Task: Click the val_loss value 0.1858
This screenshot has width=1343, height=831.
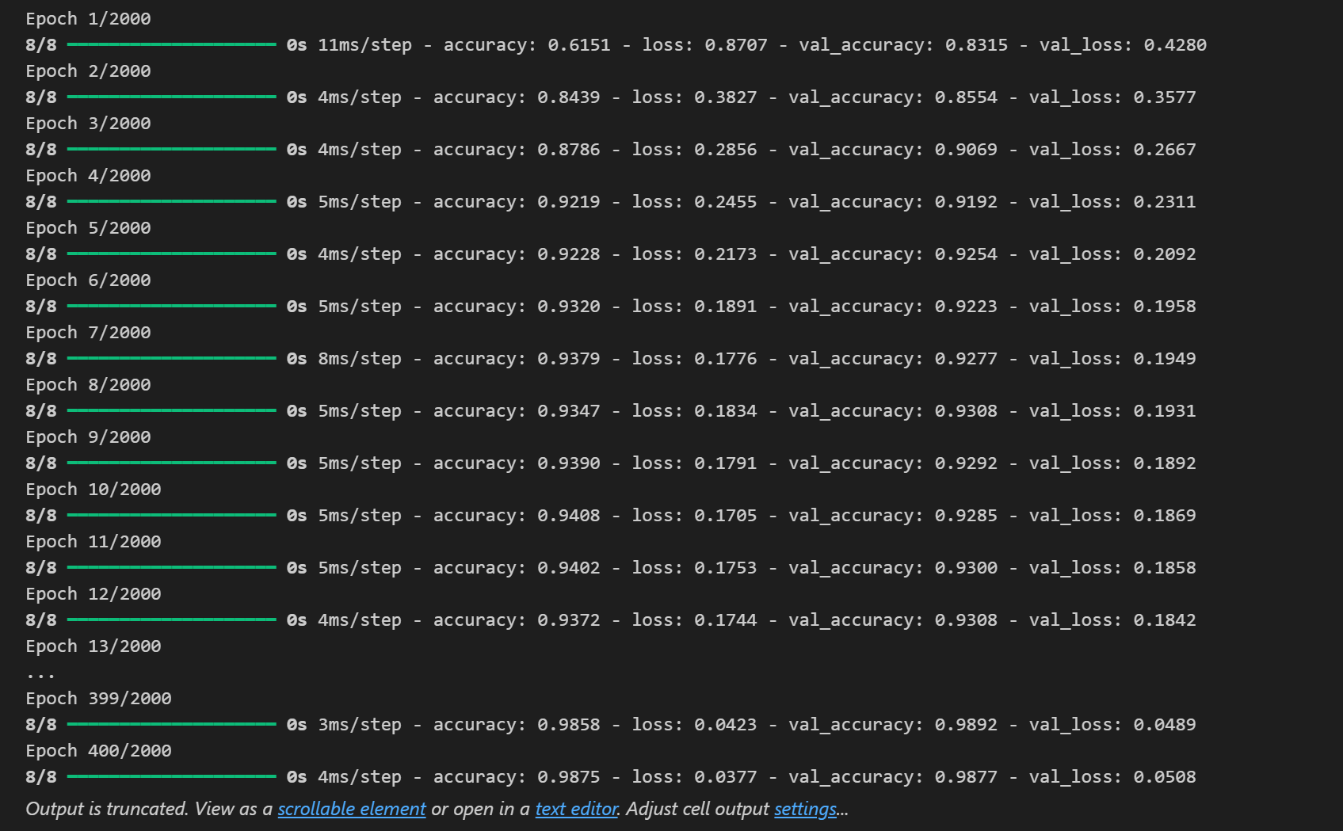Action: coord(1165,568)
